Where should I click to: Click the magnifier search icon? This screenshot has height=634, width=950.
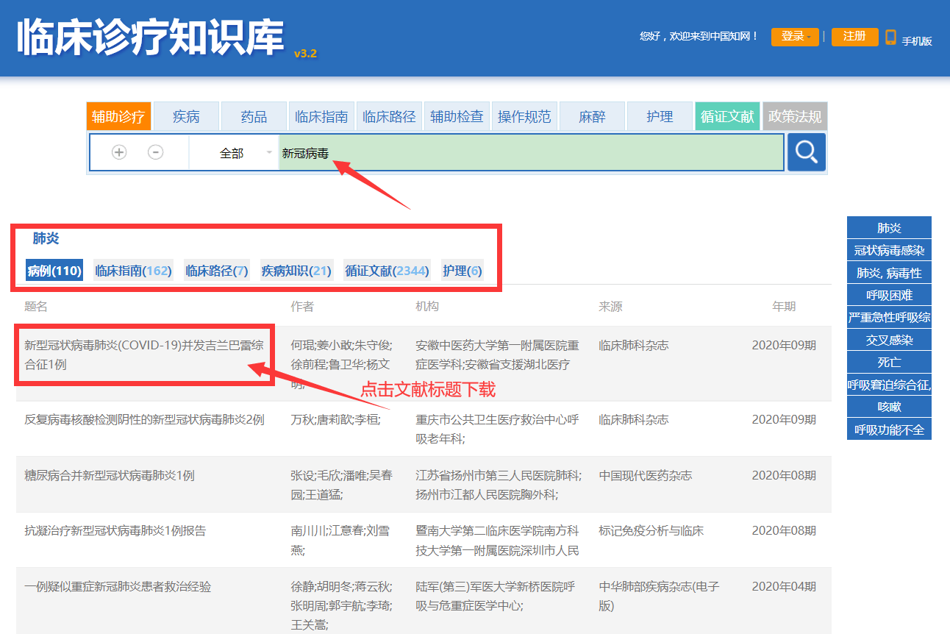806,152
